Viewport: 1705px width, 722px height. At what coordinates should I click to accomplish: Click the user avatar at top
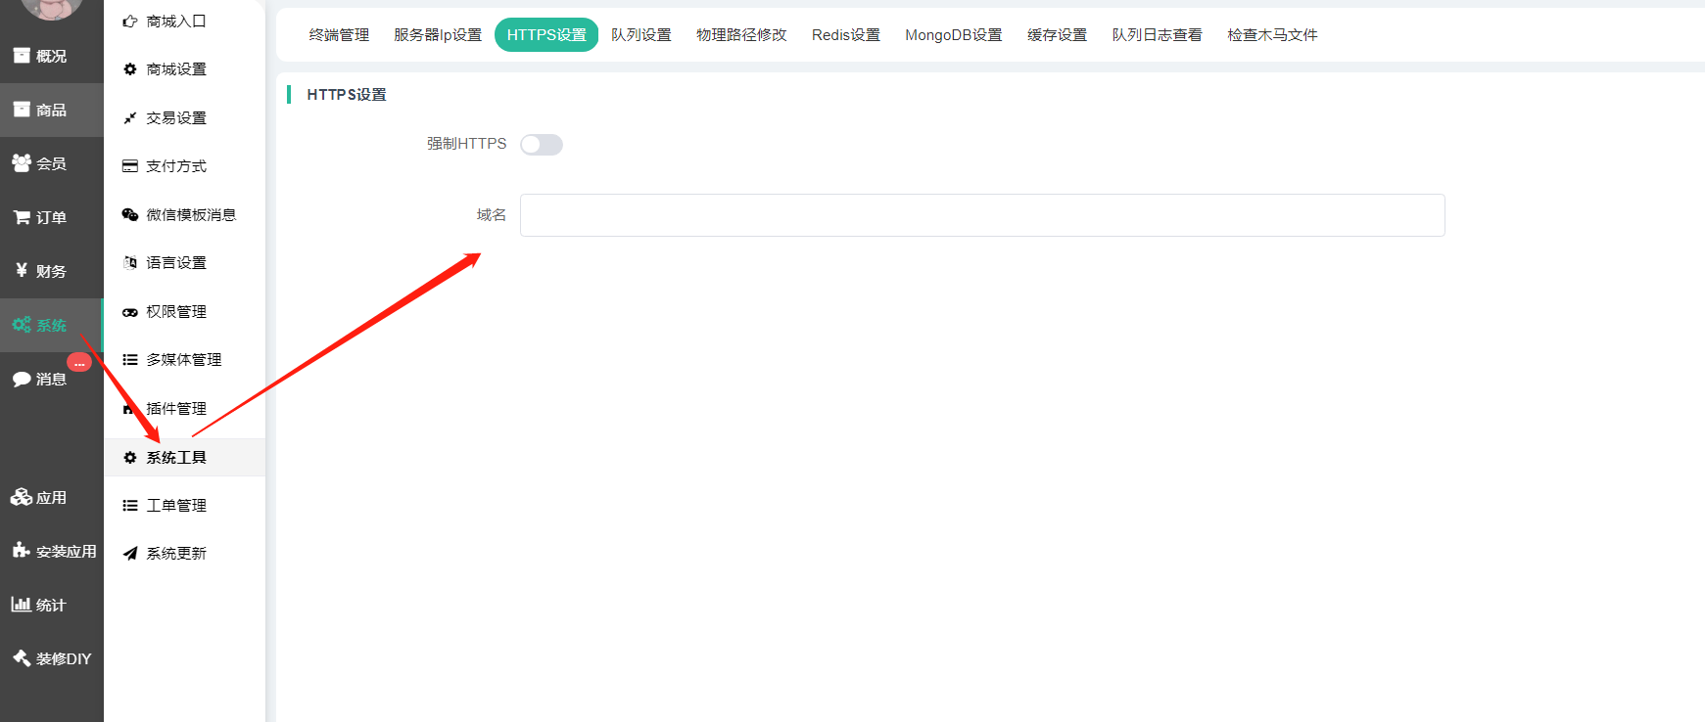click(52, 8)
